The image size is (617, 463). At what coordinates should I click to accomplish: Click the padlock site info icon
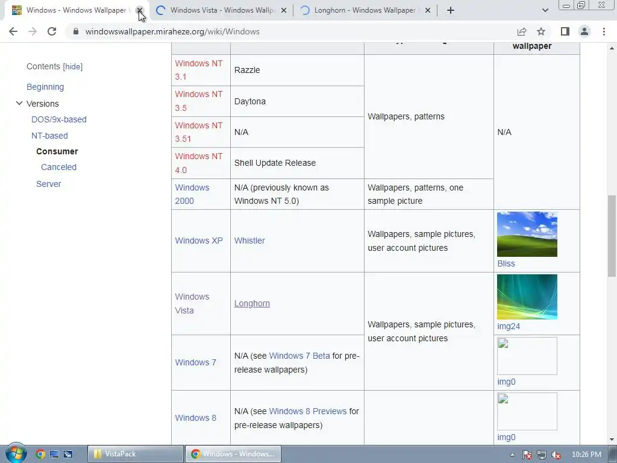click(76, 31)
